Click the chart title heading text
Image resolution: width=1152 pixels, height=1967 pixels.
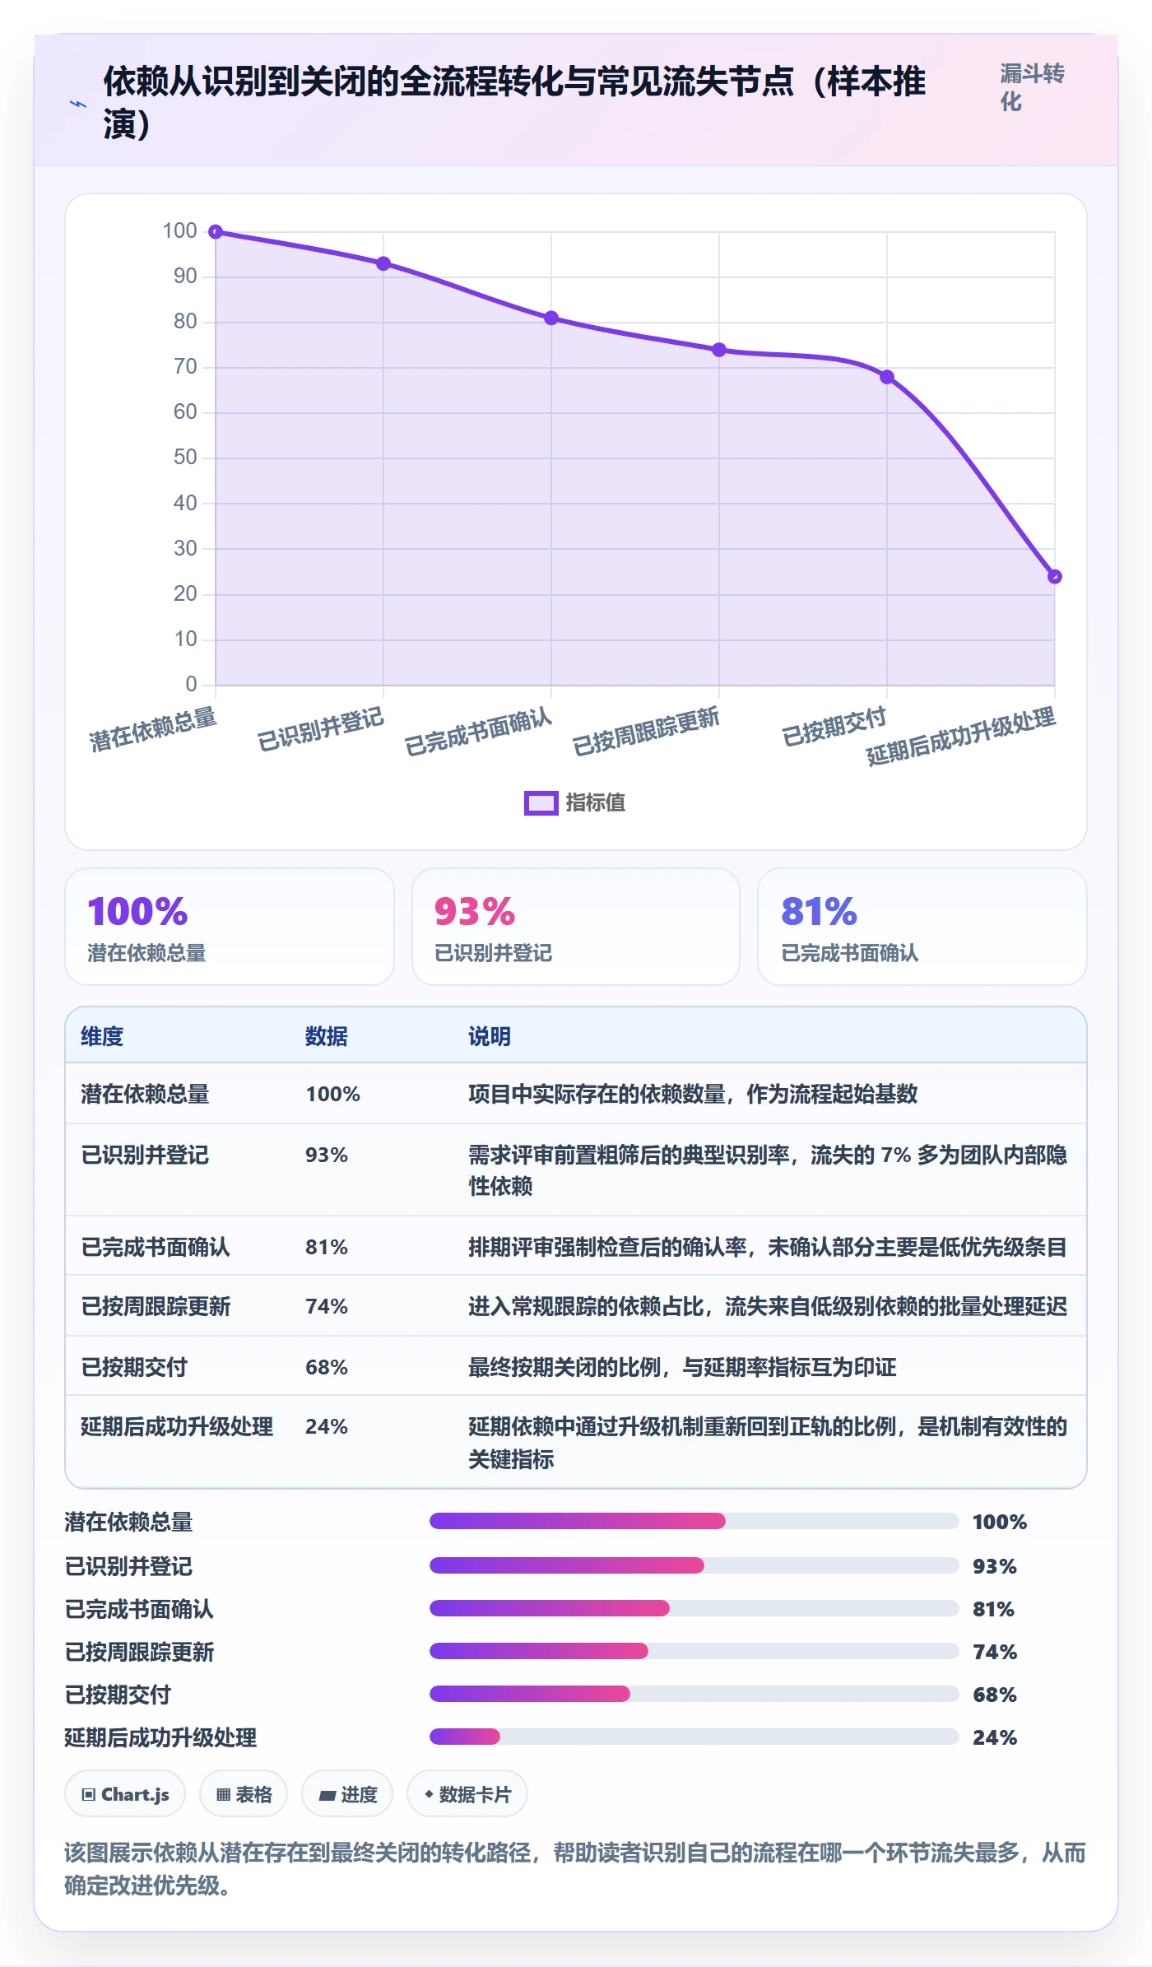click(514, 103)
